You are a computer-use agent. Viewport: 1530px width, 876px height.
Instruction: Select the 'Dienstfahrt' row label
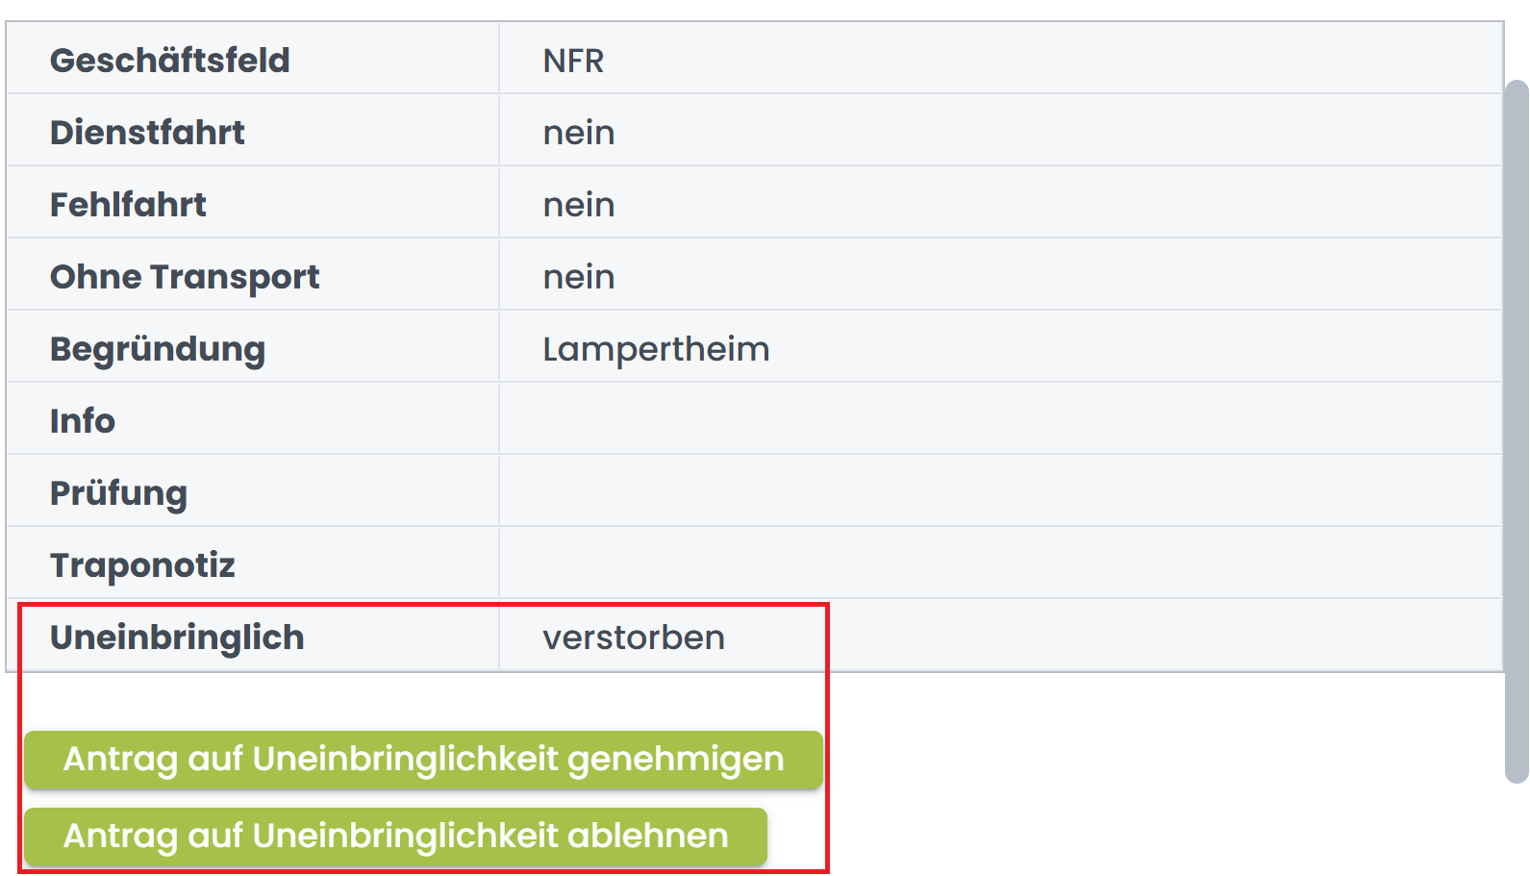pos(146,132)
